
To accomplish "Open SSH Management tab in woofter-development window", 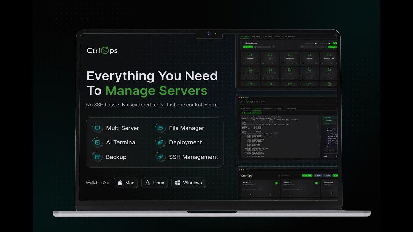I will 290,109.
